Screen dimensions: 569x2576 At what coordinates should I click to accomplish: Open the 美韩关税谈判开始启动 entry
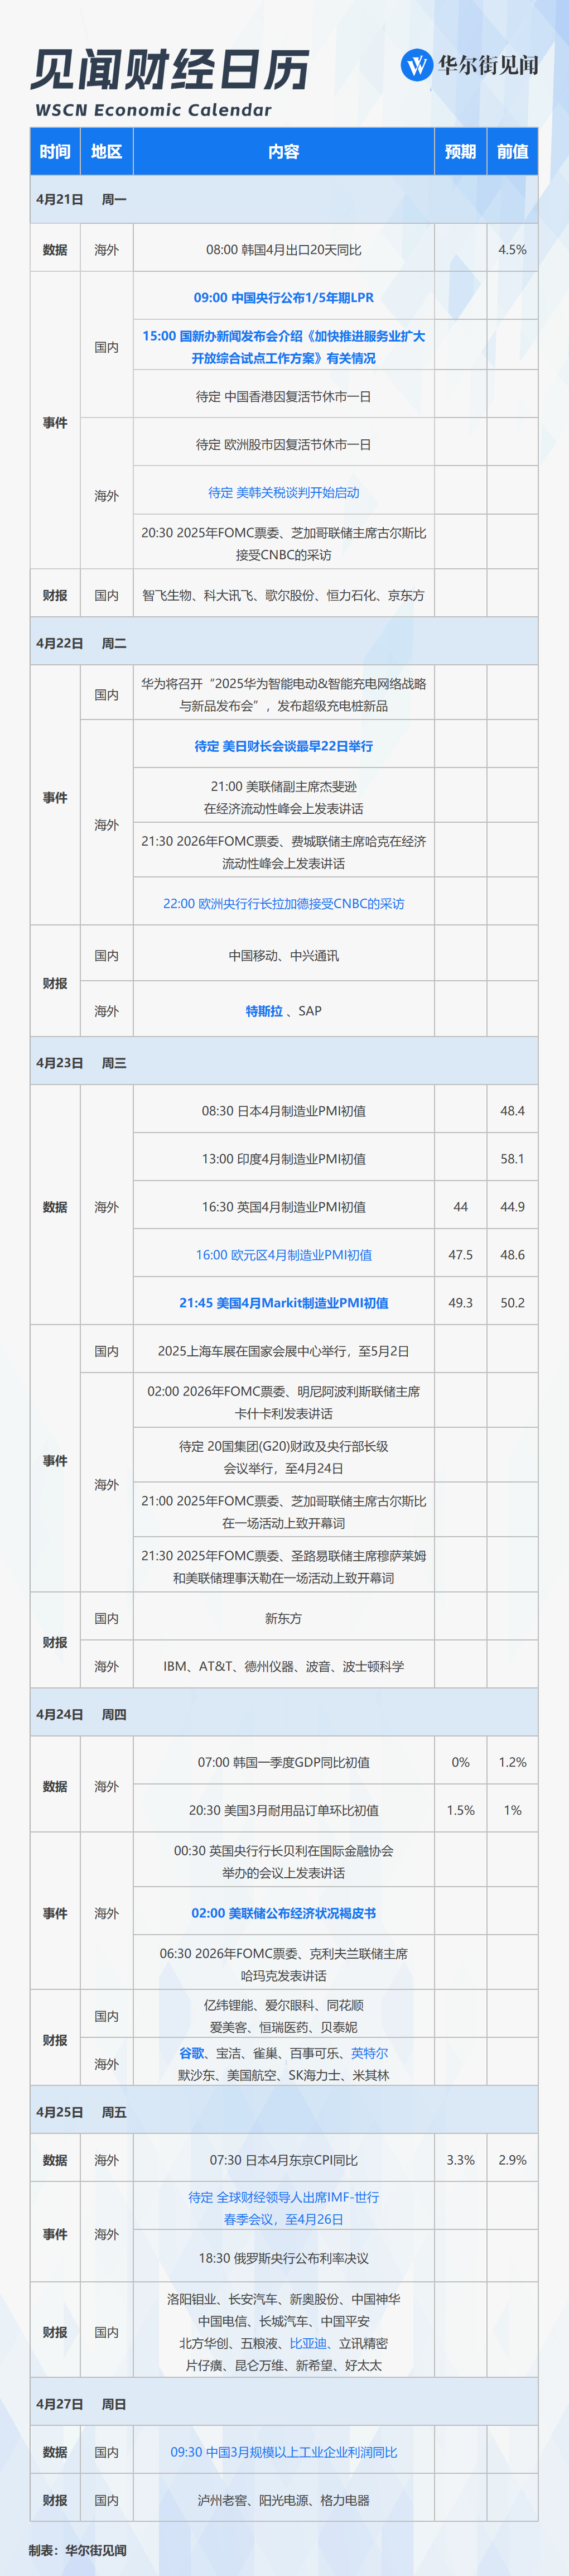(284, 493)
